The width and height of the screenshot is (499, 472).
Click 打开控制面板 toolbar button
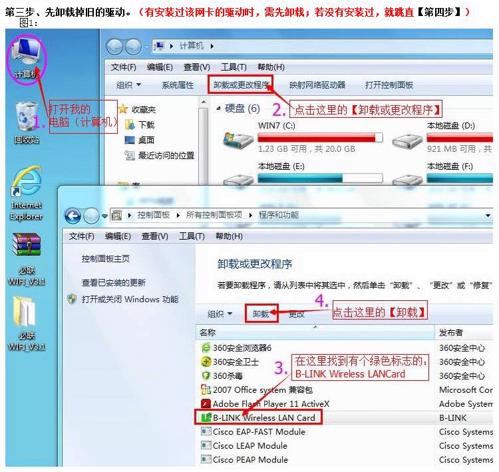coord(389,85)
